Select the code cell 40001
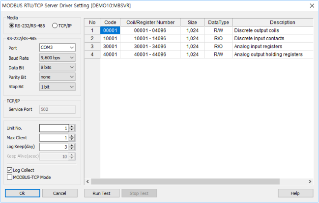Viewport: 319px width, 203px height. 110,54
